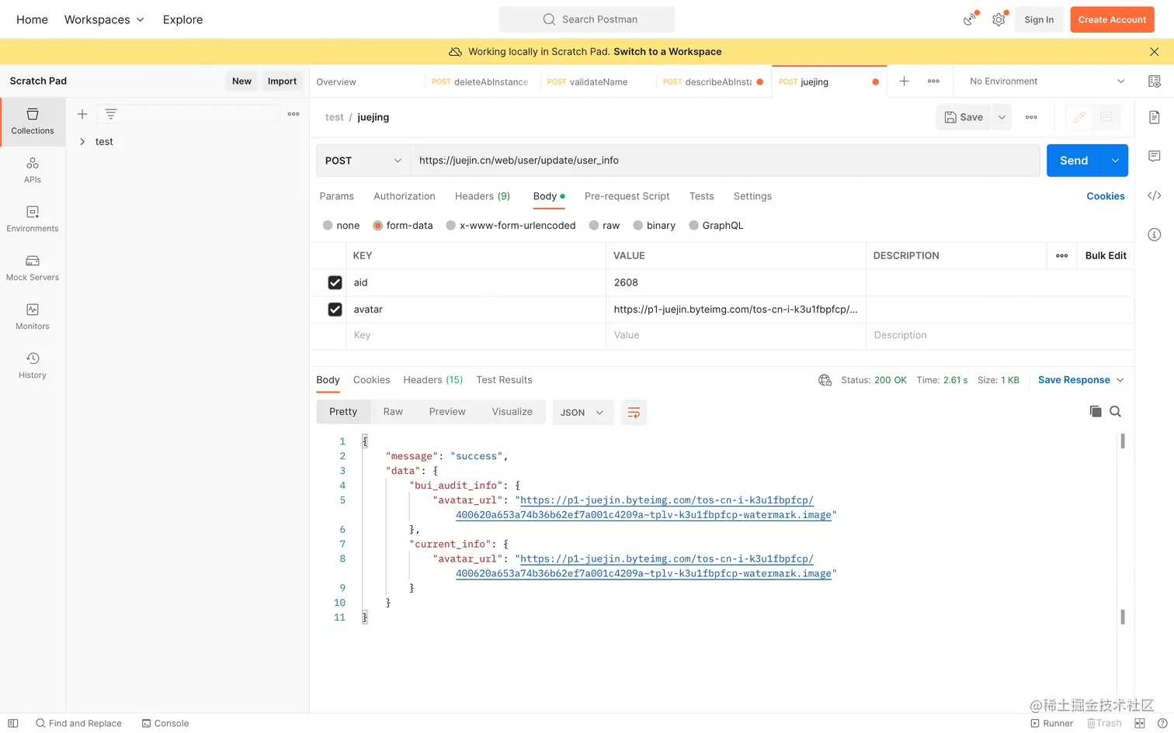
Task: Click the network globe icon near Status
Action: [x=825, y=380]
